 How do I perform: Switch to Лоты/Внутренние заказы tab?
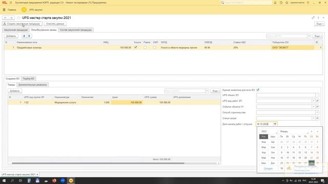pyautogui.click(x=44, y=30)
